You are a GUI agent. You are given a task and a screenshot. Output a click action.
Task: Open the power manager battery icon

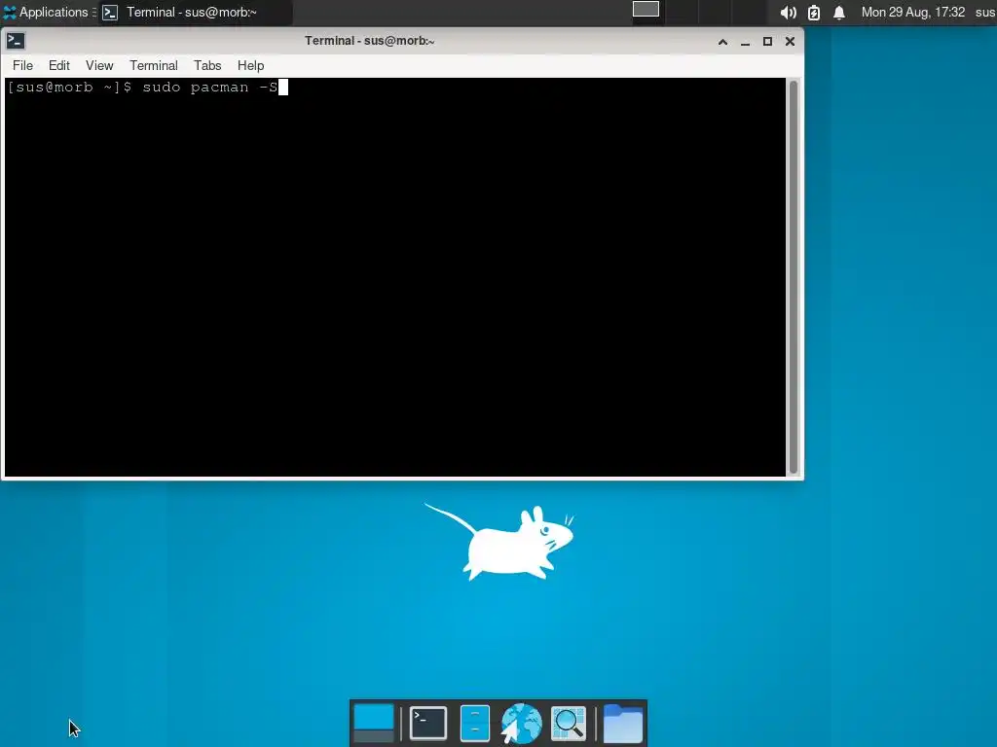814,13
